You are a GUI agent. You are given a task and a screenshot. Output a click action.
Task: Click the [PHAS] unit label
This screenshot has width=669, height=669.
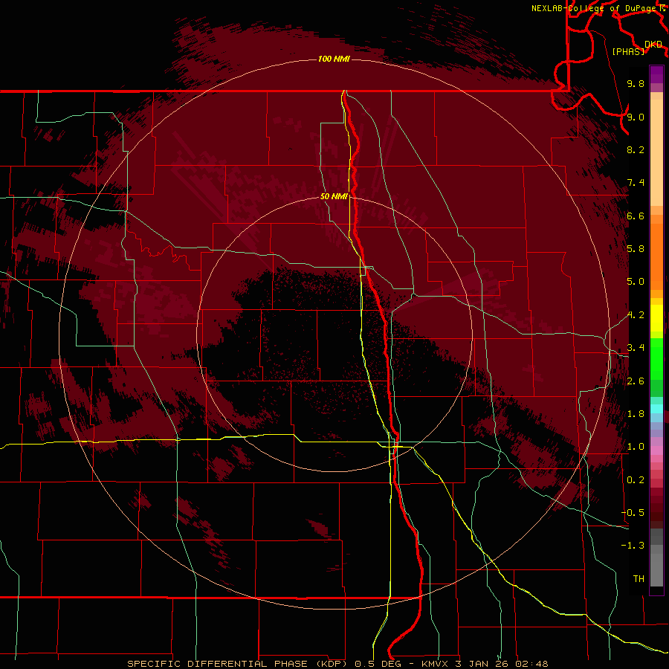click(628, 51)
